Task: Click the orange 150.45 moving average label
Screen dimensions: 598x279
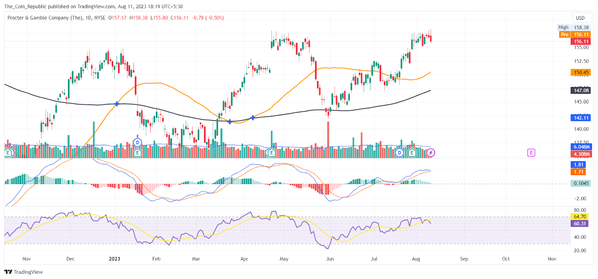Action: (x=581, y=72)
